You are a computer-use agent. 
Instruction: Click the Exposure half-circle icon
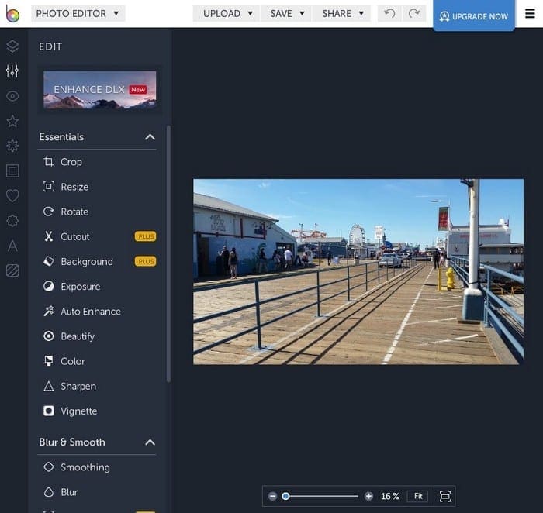coord(48,286)
